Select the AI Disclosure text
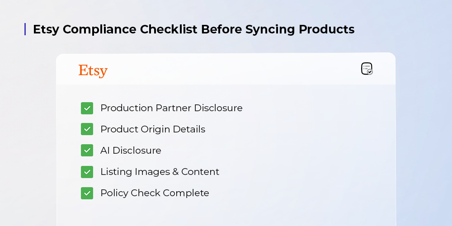The width and height of the screenshot is (452, 226). [x=131, y=151]
